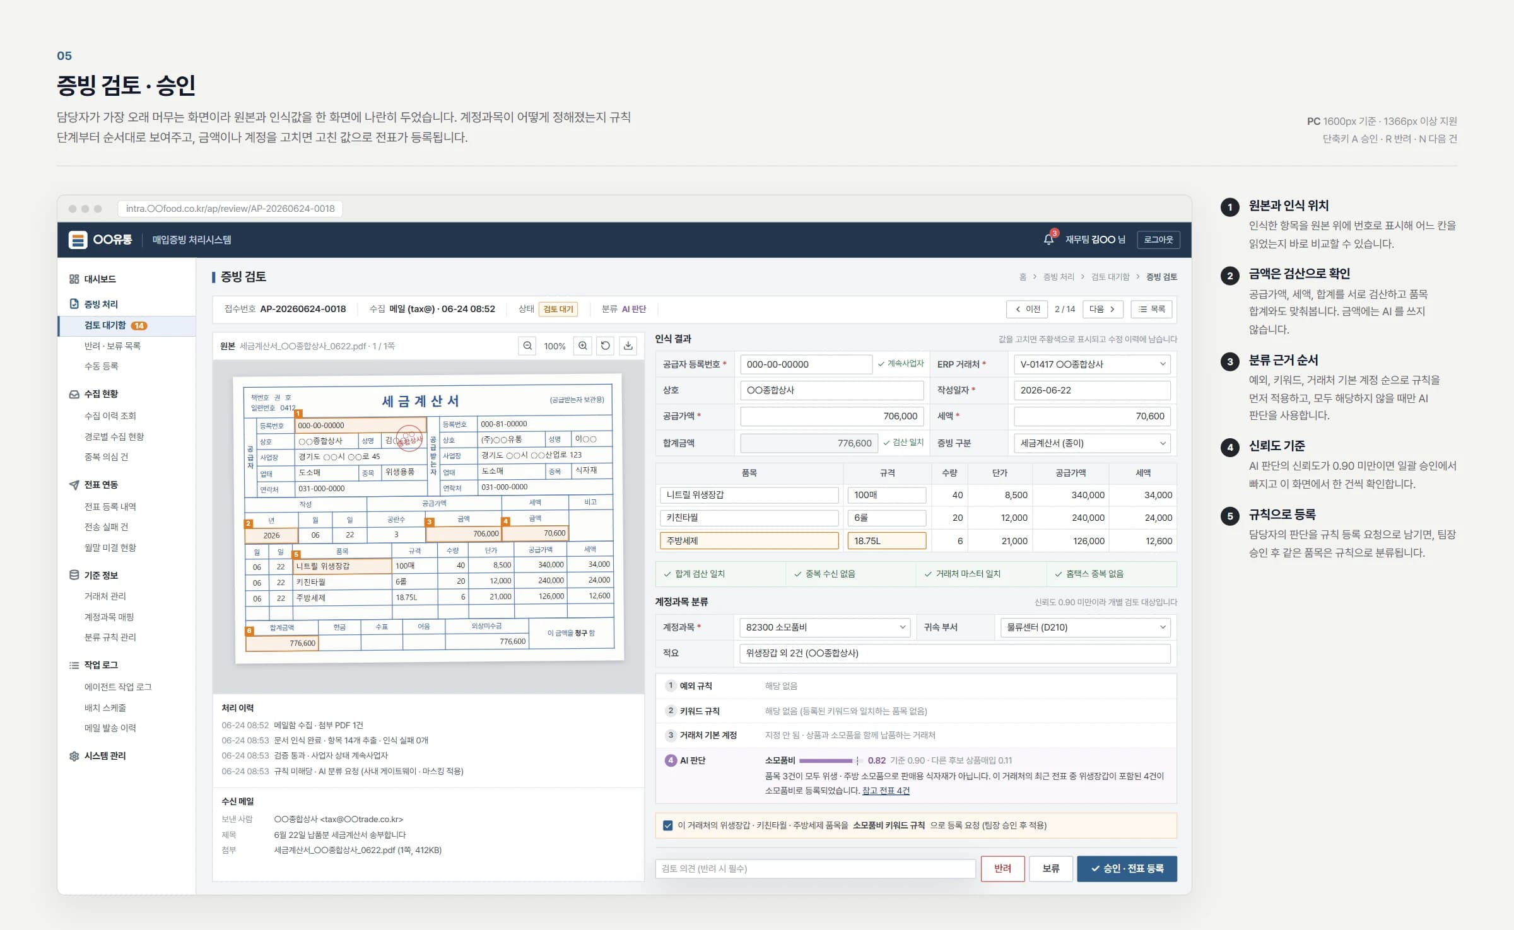
Task: Open the 참고 전표 4건 link
Action: pyautogui.click(x=886, y=791)
